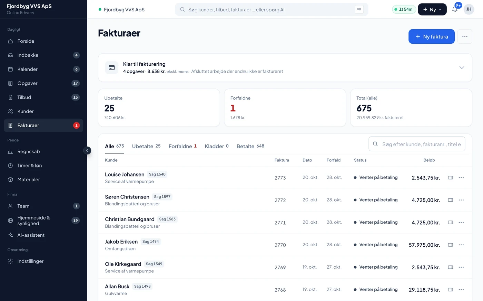Screen dimensions: 483x301
Task: Open the Ubetalte summary card
Action: click(x=159, y=108)
